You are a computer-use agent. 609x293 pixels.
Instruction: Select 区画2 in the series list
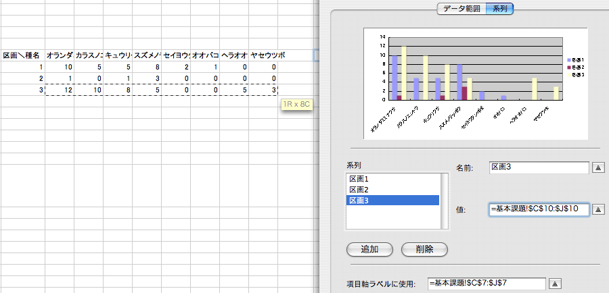coord(392,190)
